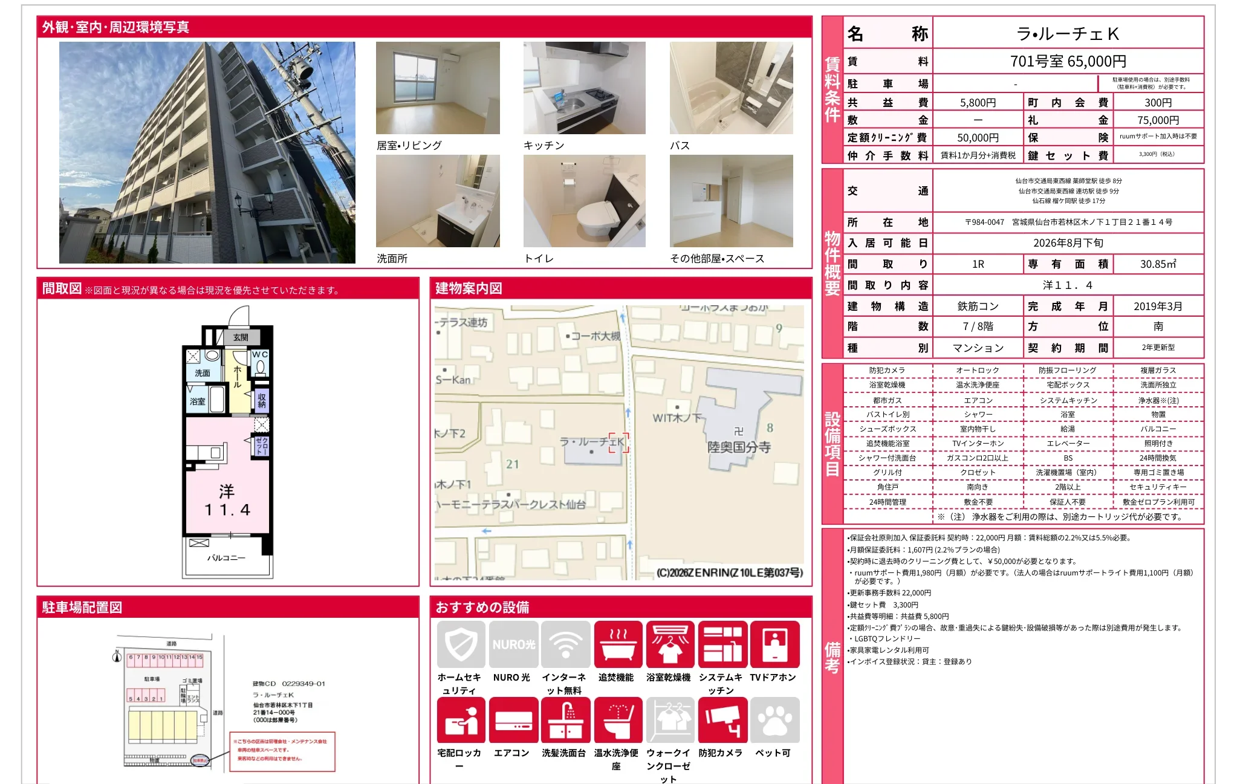The image size is (1243, 784).
Task: Select the TVドアホン intercom icon
Action: pos(774,644)
